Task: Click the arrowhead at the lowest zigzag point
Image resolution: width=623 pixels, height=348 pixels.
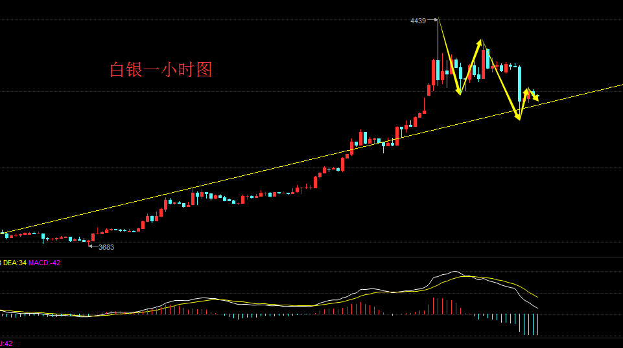Action: point(518,116)
